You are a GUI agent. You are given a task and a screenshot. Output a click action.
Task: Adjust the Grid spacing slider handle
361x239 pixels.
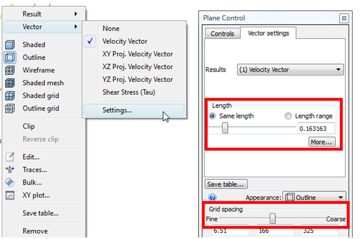(272, 219)
